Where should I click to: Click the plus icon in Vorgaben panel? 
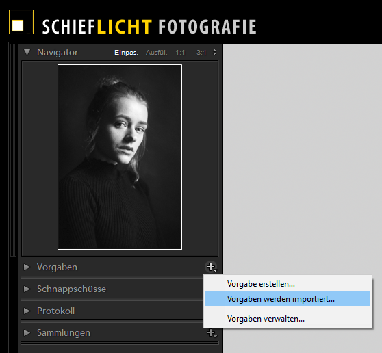212,267
